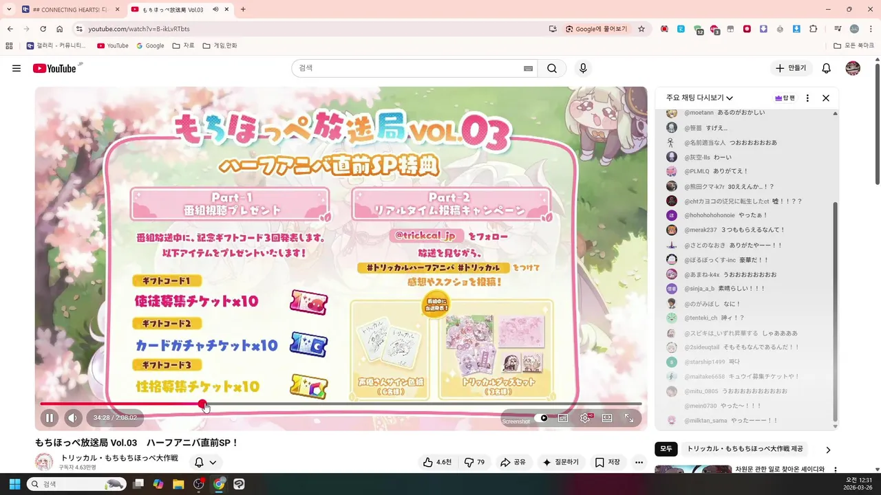Open OBS Studio from taskbar
This screenshot has width=881, height=495.
pyautogui.click(x=199, y=484)
